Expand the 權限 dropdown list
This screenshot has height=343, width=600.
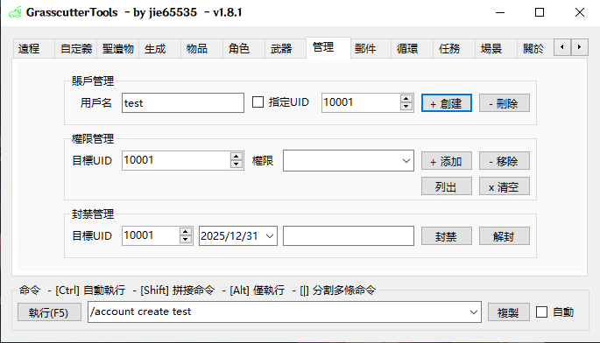click(x=406, y=161)
